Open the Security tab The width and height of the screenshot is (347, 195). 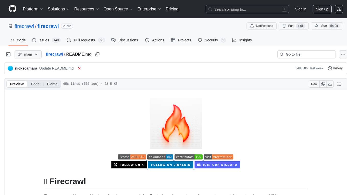pos(212,40)
